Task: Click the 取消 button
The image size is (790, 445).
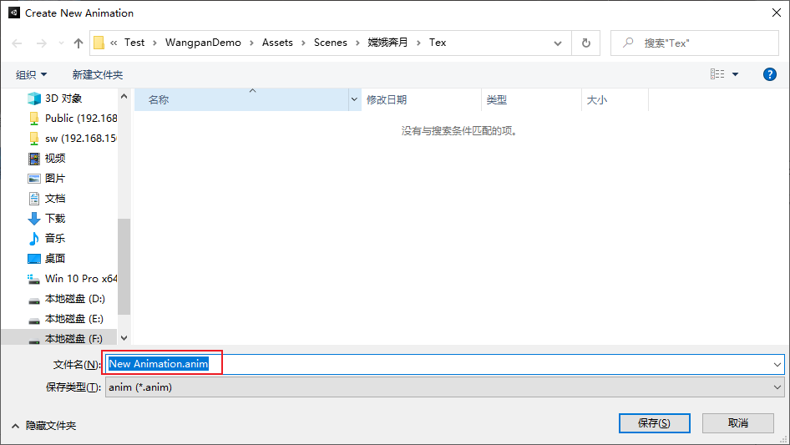Action: coord(737,422)
